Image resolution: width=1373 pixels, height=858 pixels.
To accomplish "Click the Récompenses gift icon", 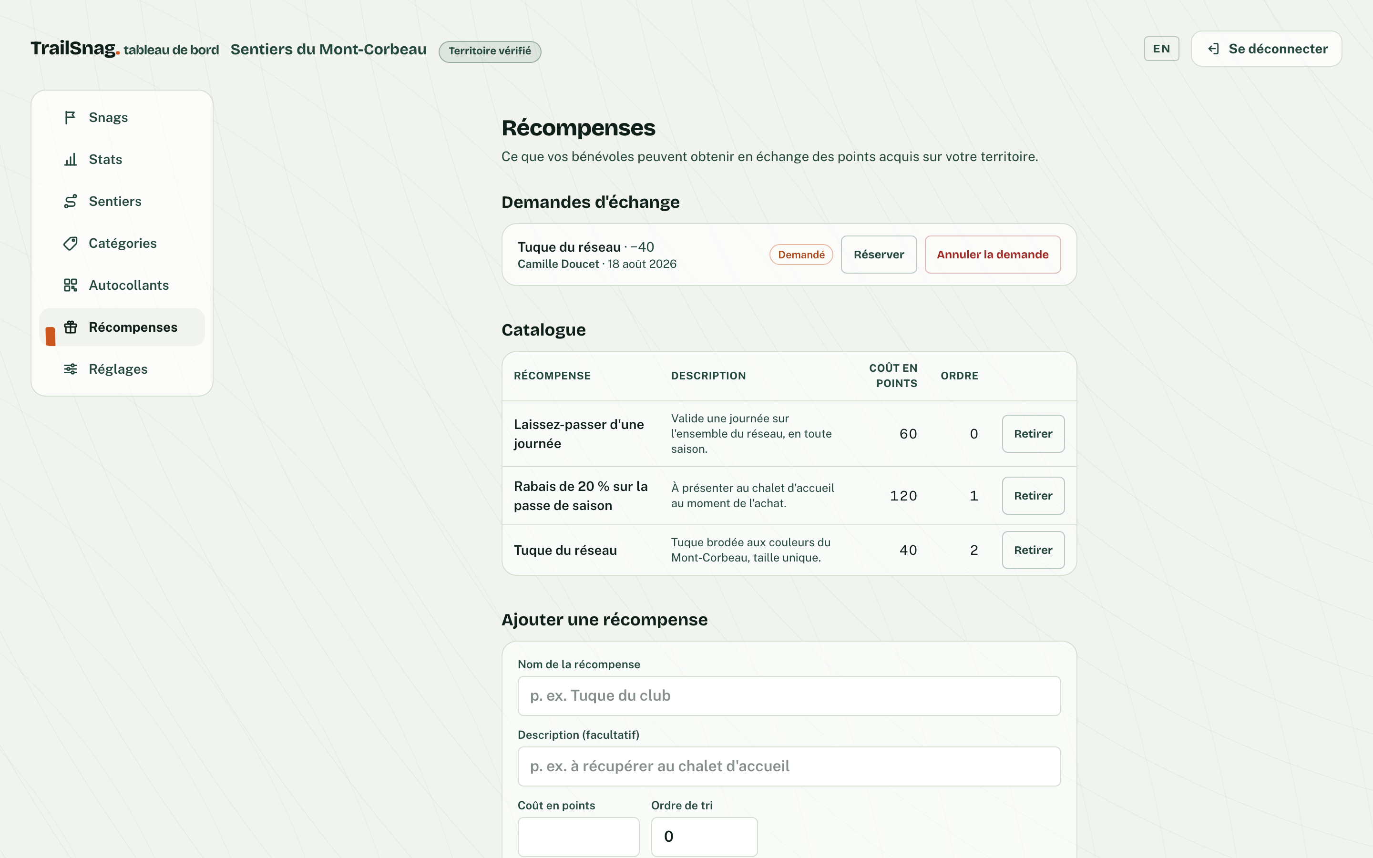I will 70,327.
